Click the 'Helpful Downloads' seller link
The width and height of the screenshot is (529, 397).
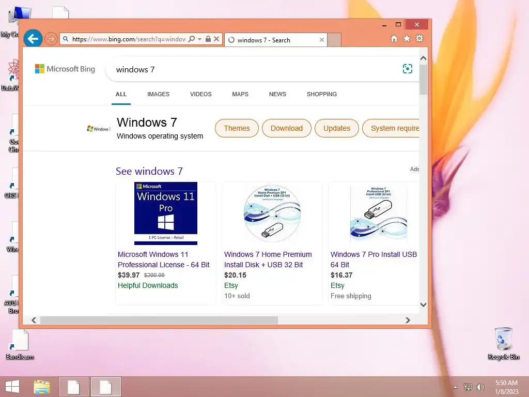(x=148, y=285)
